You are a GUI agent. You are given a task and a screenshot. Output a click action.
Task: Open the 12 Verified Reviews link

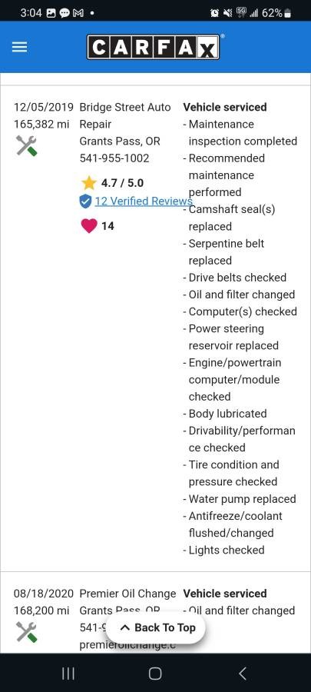pos(144,201)
